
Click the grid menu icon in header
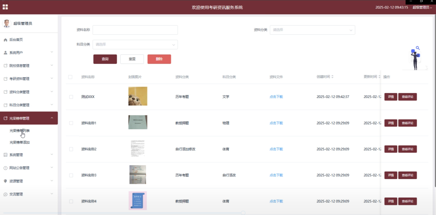(x=5, y=7)
